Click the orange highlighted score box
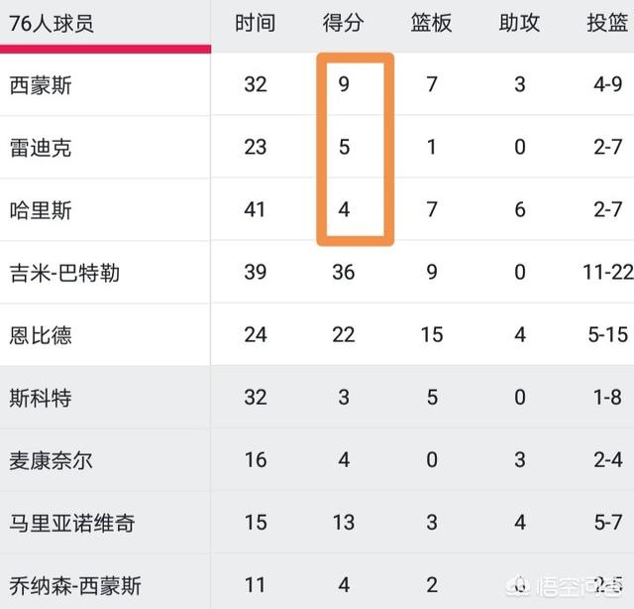634x609 pixels. (355, 149)
